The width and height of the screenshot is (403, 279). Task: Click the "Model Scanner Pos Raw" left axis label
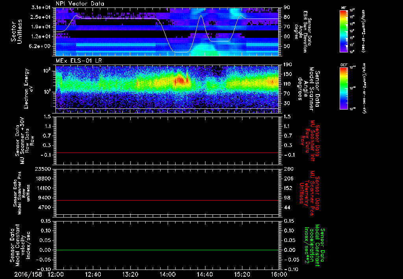tap(22, 193)
